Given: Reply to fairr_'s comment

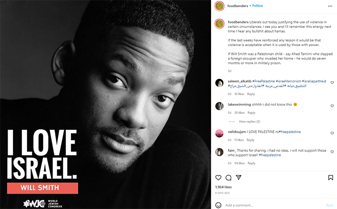Looking at the screenshot, I should click(251, 163).
